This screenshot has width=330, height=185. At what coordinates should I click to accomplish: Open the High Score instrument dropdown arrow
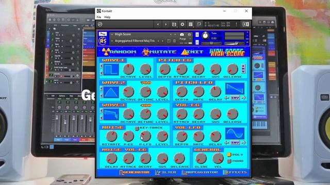[x=112, y=34]
